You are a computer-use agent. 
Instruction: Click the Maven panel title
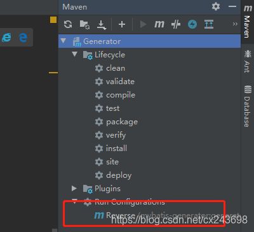(x=74, y=7)
